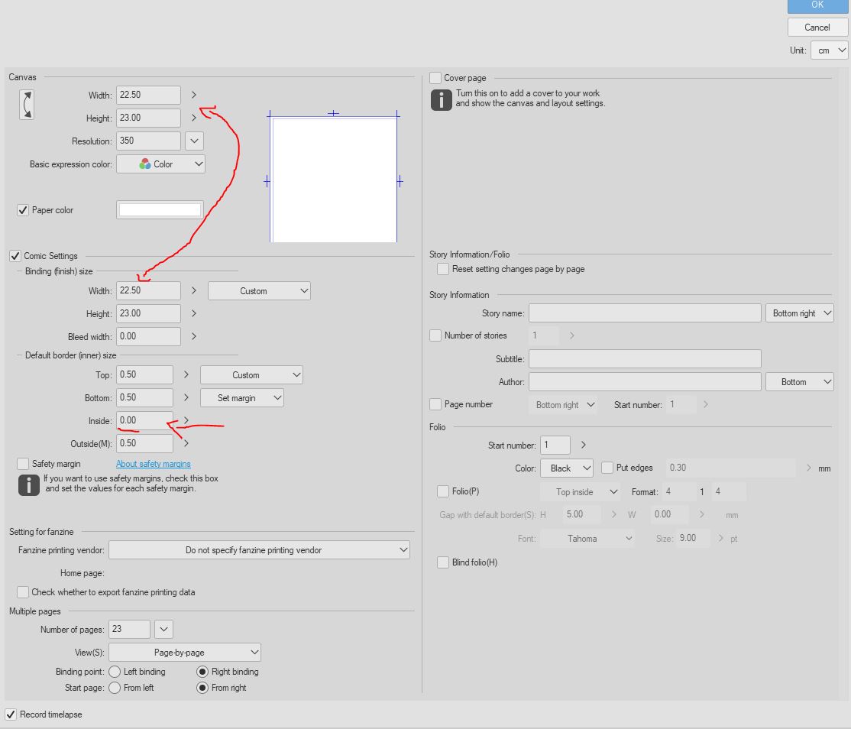Click the Outside(M) border field

pos(144,443)
